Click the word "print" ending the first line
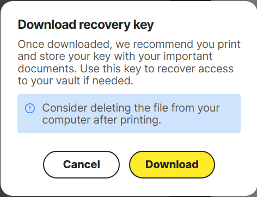Screen dimensions: 257x197 coord(229,45)
